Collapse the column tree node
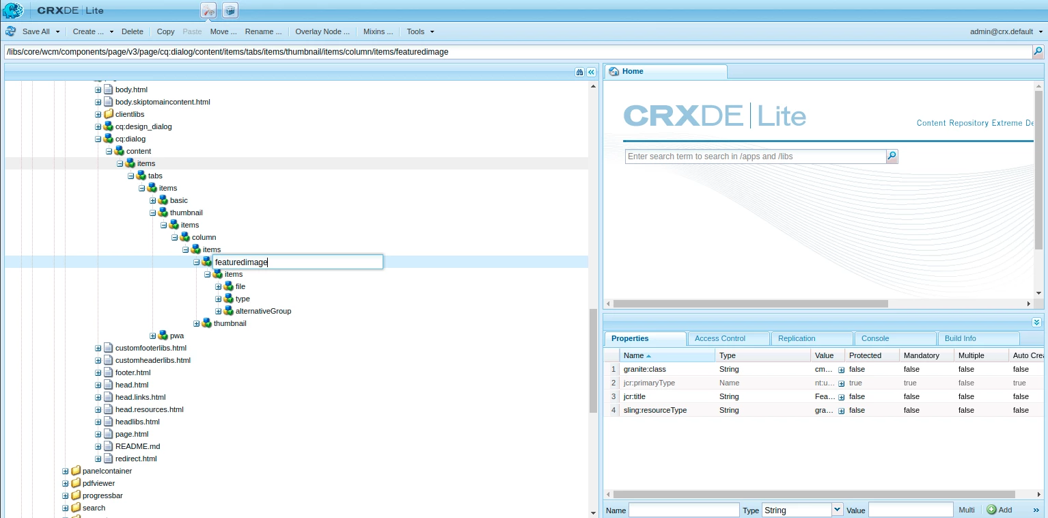Image resolution: width=1048 pixels, height=518 pixels. click(174, 237)
